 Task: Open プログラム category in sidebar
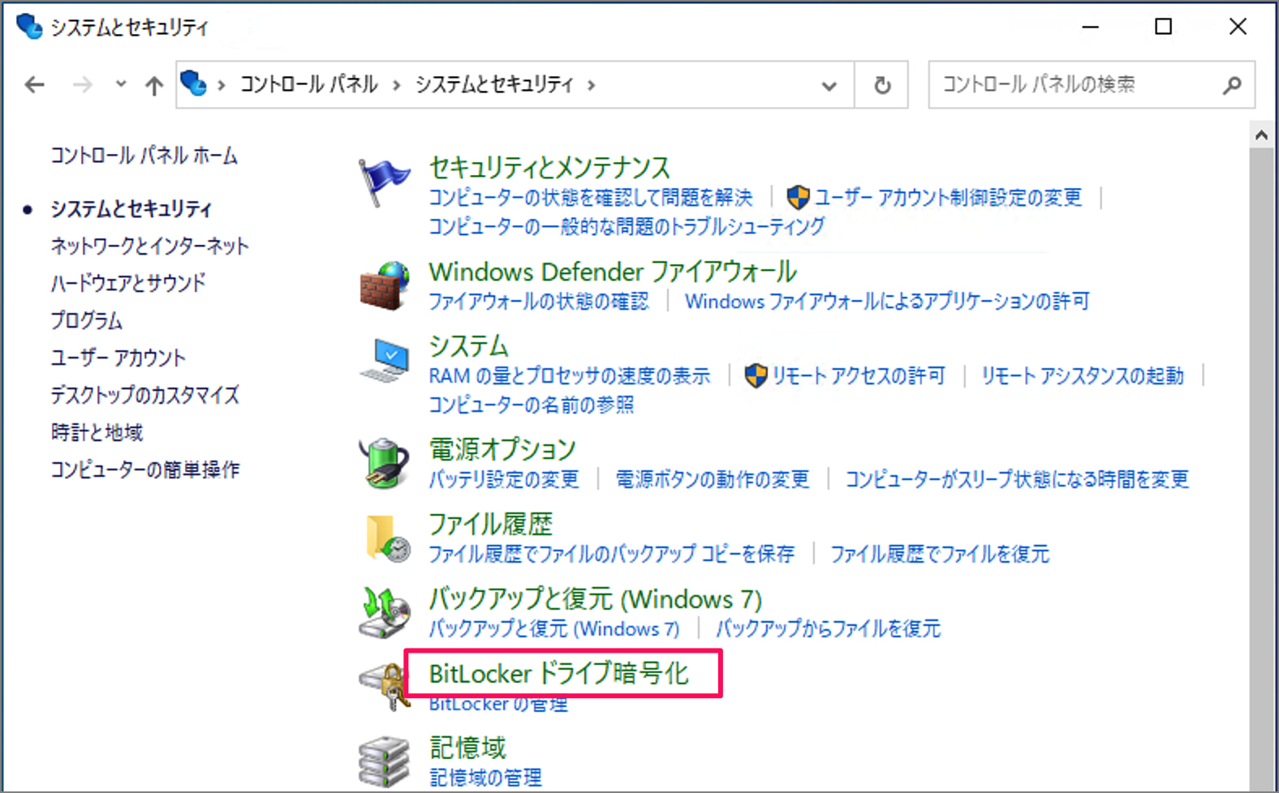86,321
